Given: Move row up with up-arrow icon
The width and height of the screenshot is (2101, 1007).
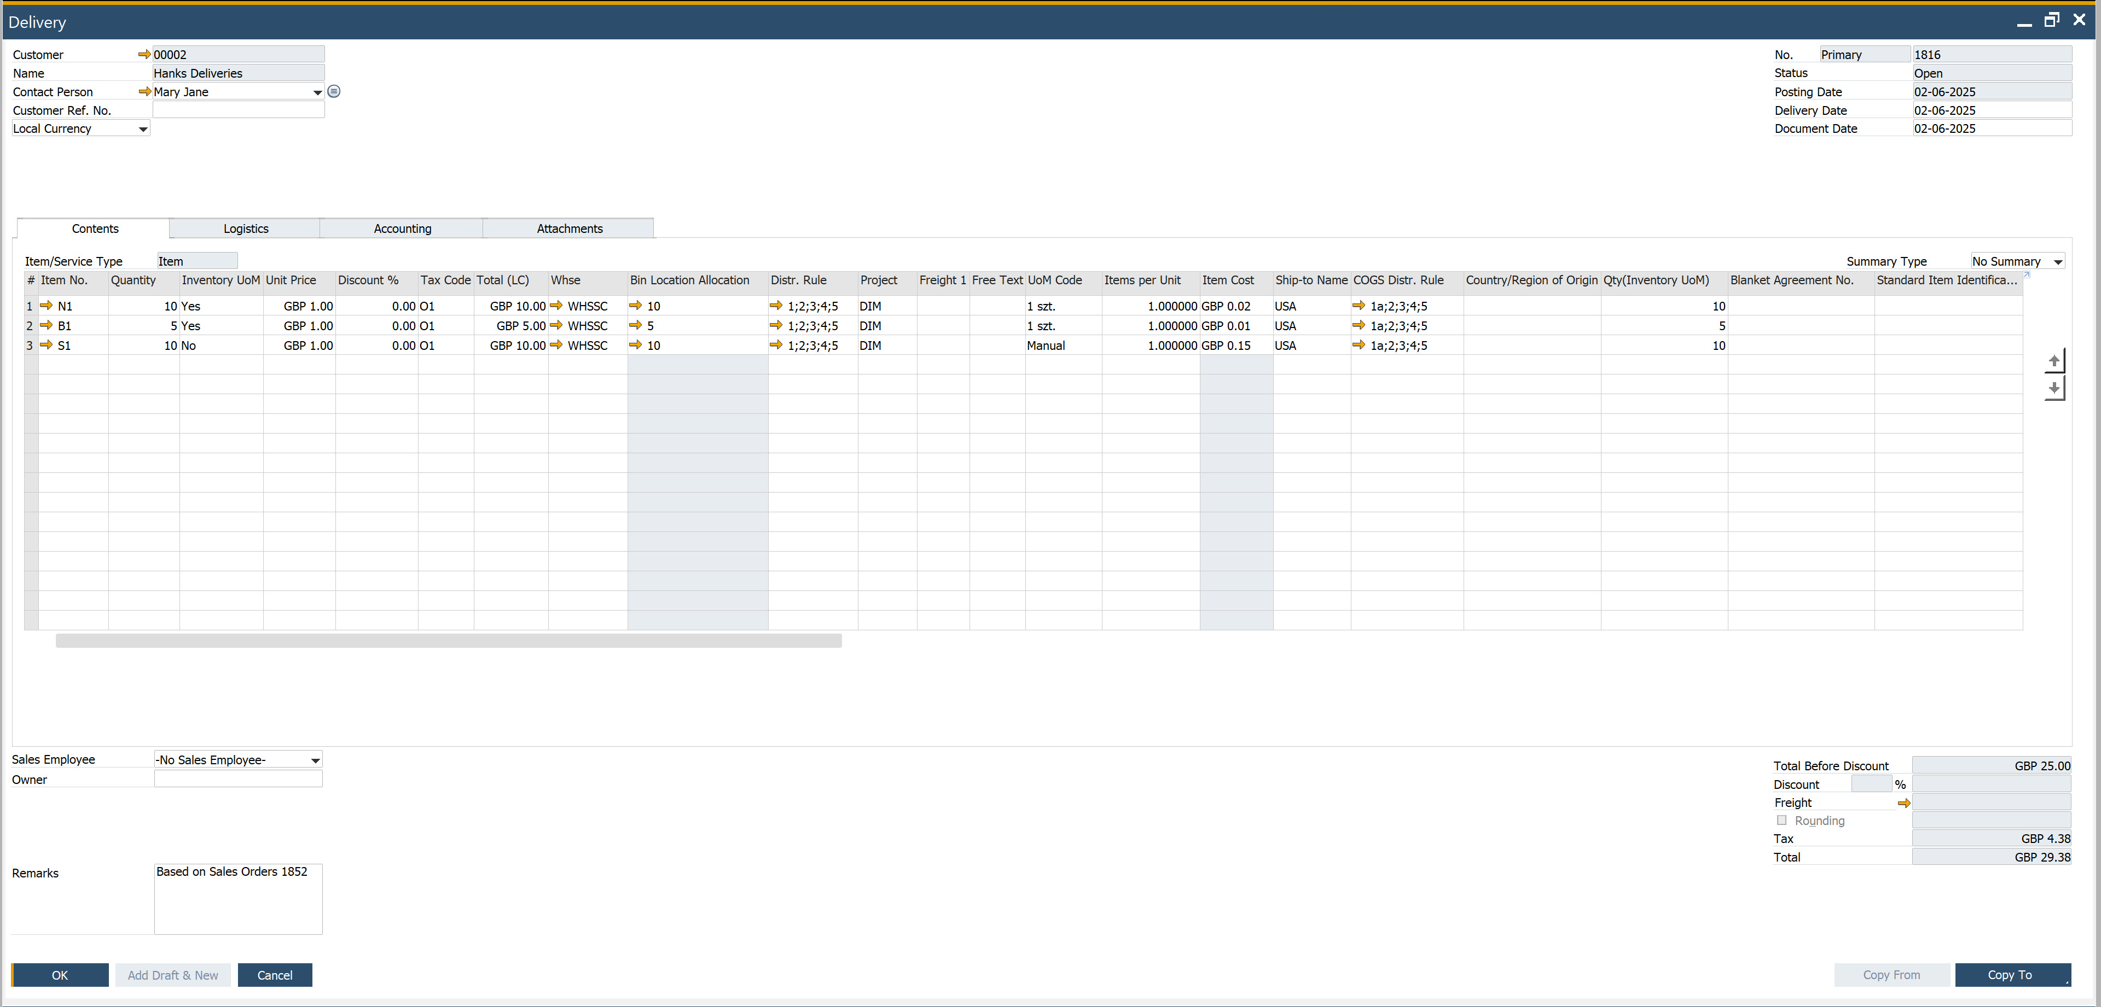Looking at the screenshot, I should 2054,361.
